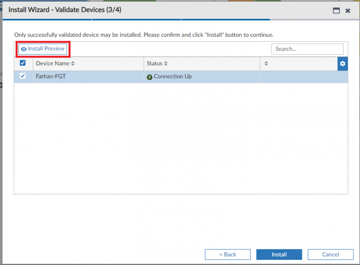Click the Connection Up status icon
Viewport: 360px width, 265px height.
click(x=150, y=77)
